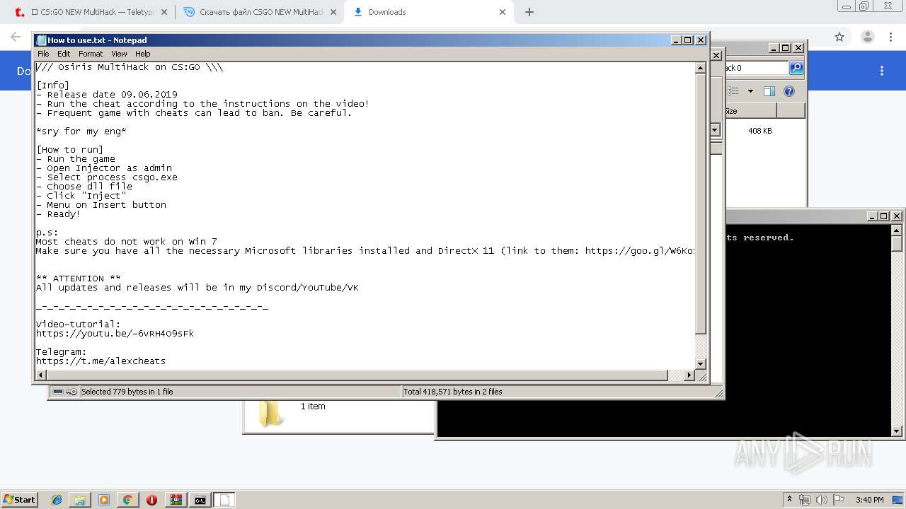Switch to command prompt taskbar button
This screenshot has height=509, width=906.
(x=200, y=500)
